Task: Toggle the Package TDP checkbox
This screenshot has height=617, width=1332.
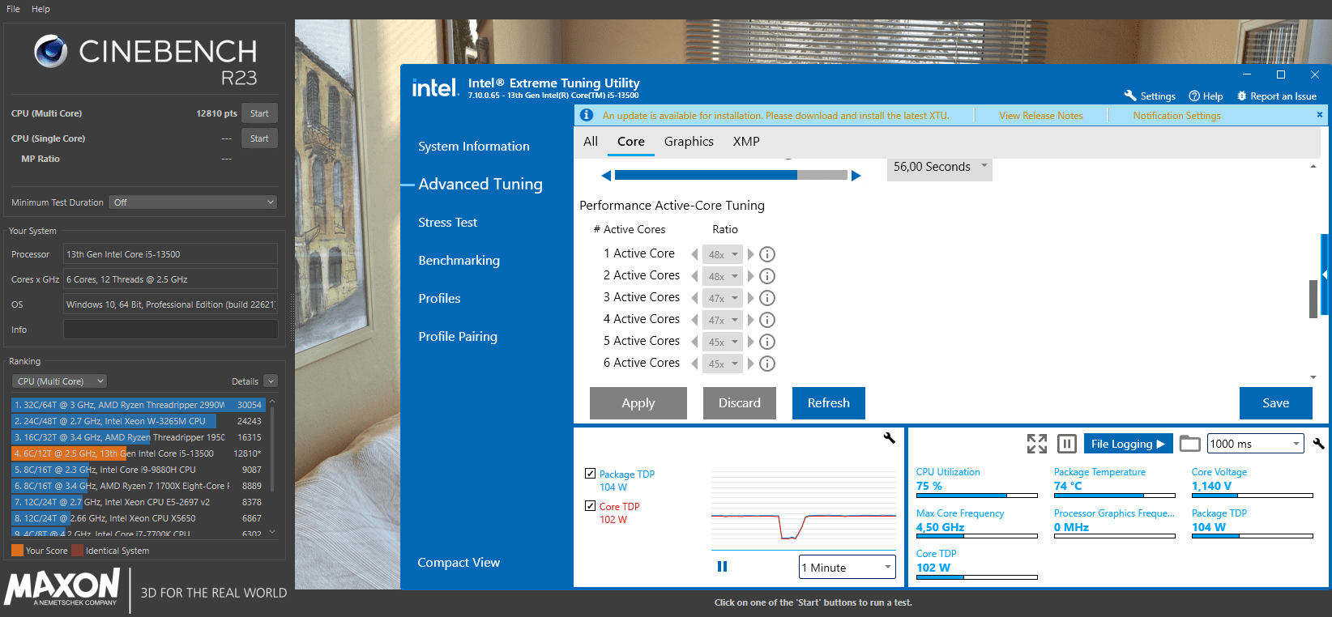Action: [x=590, y=473]
